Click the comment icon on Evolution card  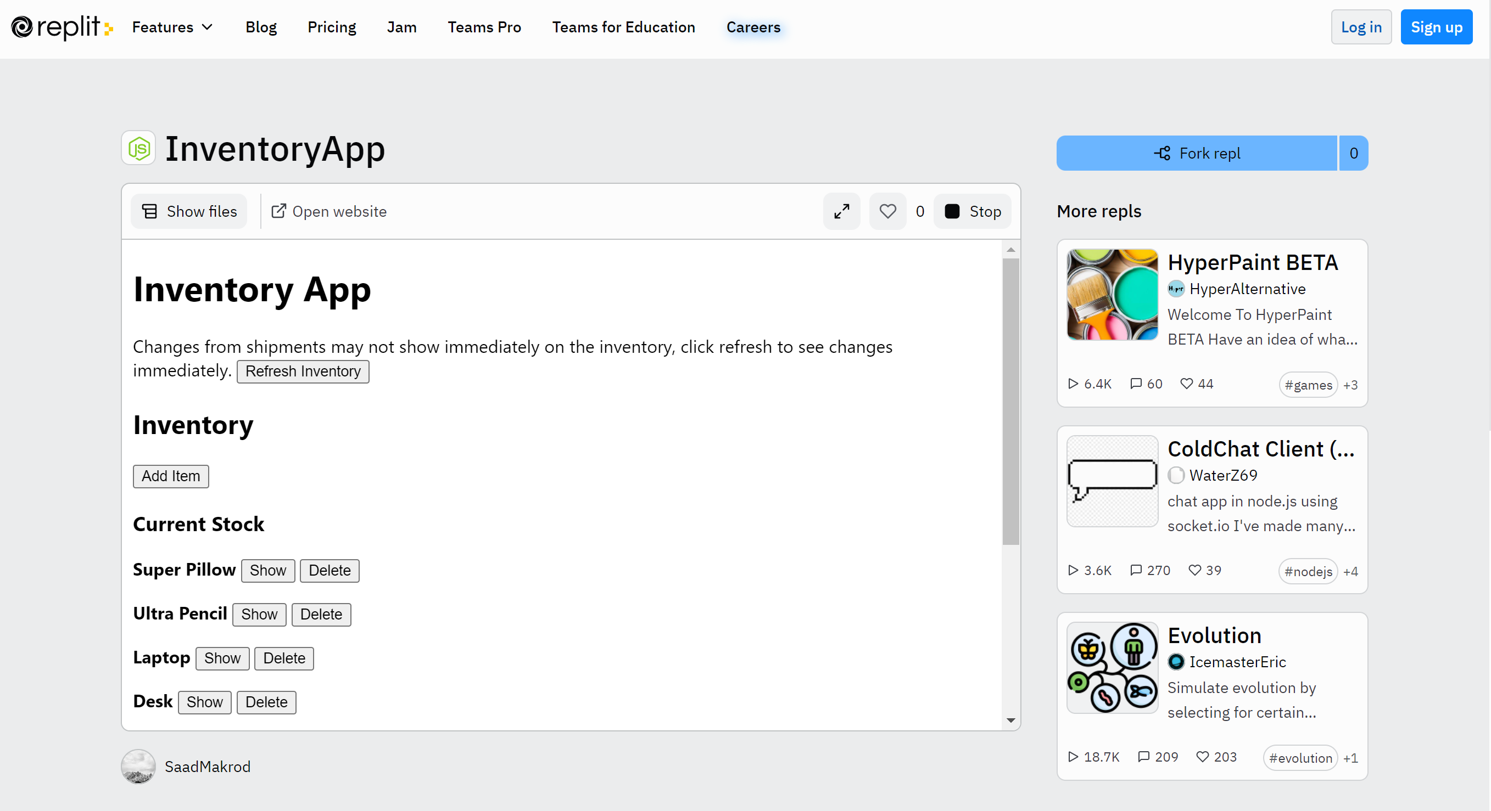click(1144, 756)
